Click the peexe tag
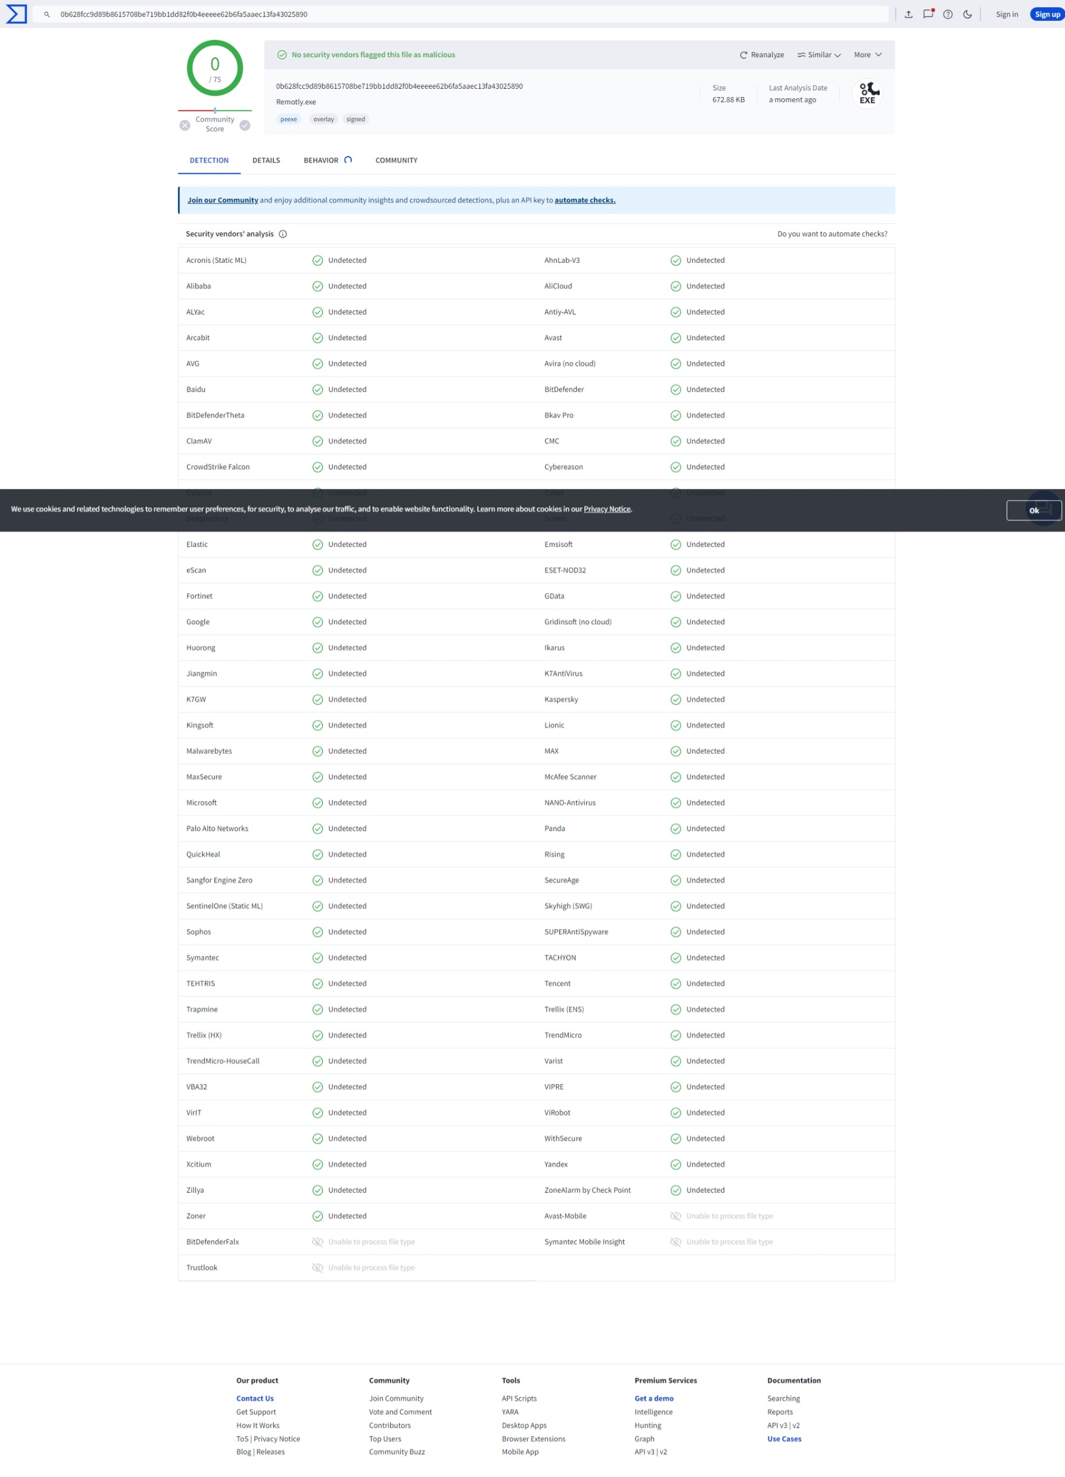Image resolution: width=1065 pixels, height=1477 pixels. click(288, 119)
